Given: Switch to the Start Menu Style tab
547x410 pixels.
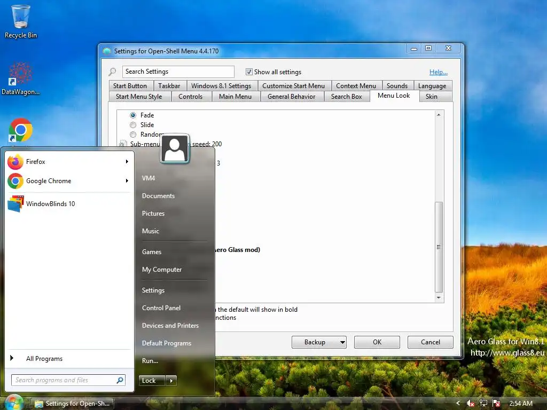Looking at the screenshot, I should pyautogui.click(x=139, y=97).
